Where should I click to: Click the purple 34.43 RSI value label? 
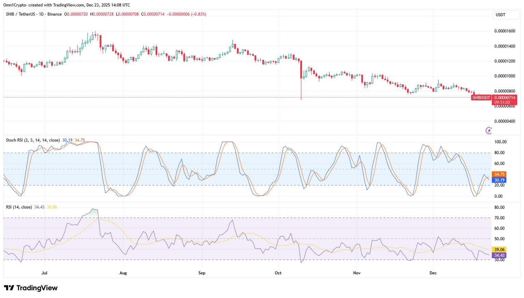[x=499, y=255]
